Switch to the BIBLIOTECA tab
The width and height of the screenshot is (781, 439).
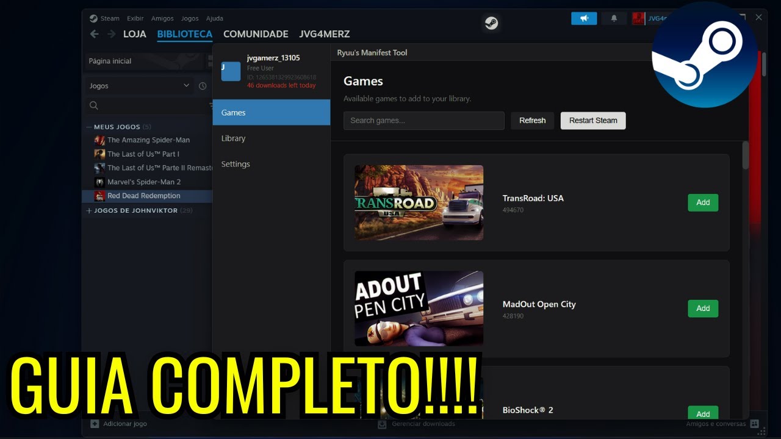click(x=185, y=34)
